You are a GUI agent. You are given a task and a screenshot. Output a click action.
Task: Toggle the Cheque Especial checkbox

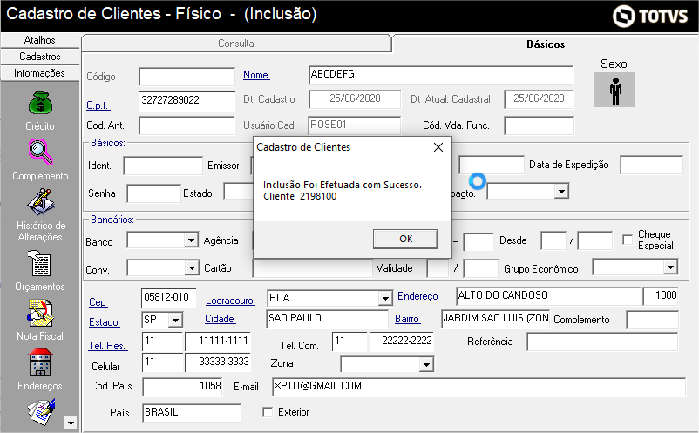coord(628,240)
